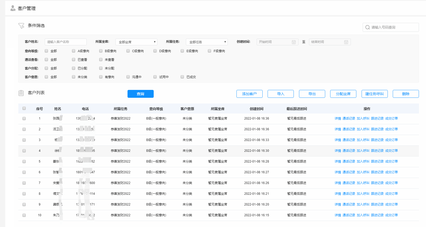Check the A级意向 checkbox

tap(74, 51)
